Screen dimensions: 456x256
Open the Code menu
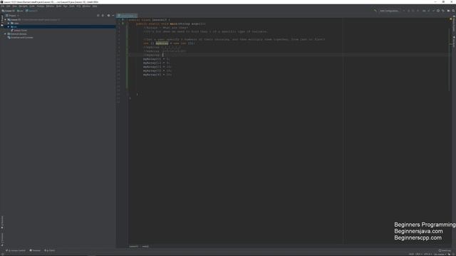click(32, 6)
